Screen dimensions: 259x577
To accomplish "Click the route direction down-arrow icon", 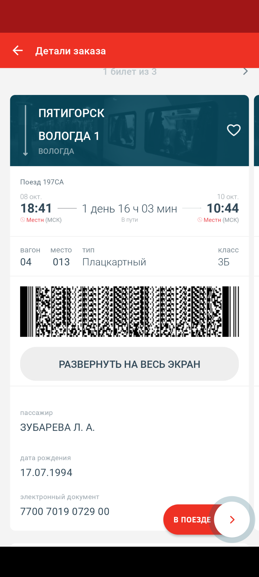I will [x=25, y=130].
